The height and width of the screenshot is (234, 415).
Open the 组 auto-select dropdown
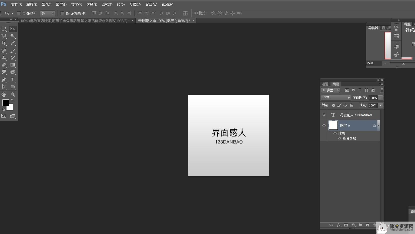coord(48,13)
